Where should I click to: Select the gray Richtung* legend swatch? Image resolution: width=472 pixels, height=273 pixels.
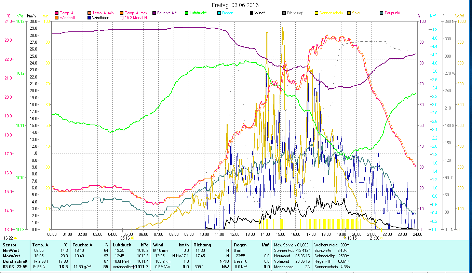pos(284,13)
